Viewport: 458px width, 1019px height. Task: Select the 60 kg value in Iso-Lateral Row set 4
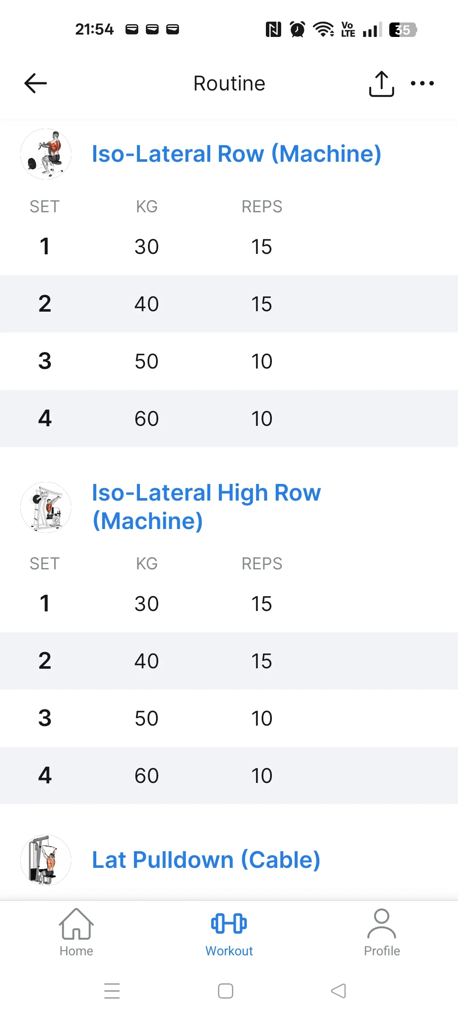click(147, 419)
